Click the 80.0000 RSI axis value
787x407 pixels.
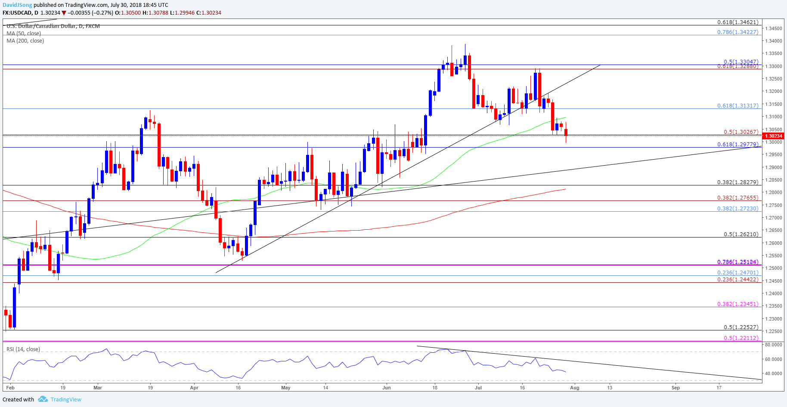774,345
